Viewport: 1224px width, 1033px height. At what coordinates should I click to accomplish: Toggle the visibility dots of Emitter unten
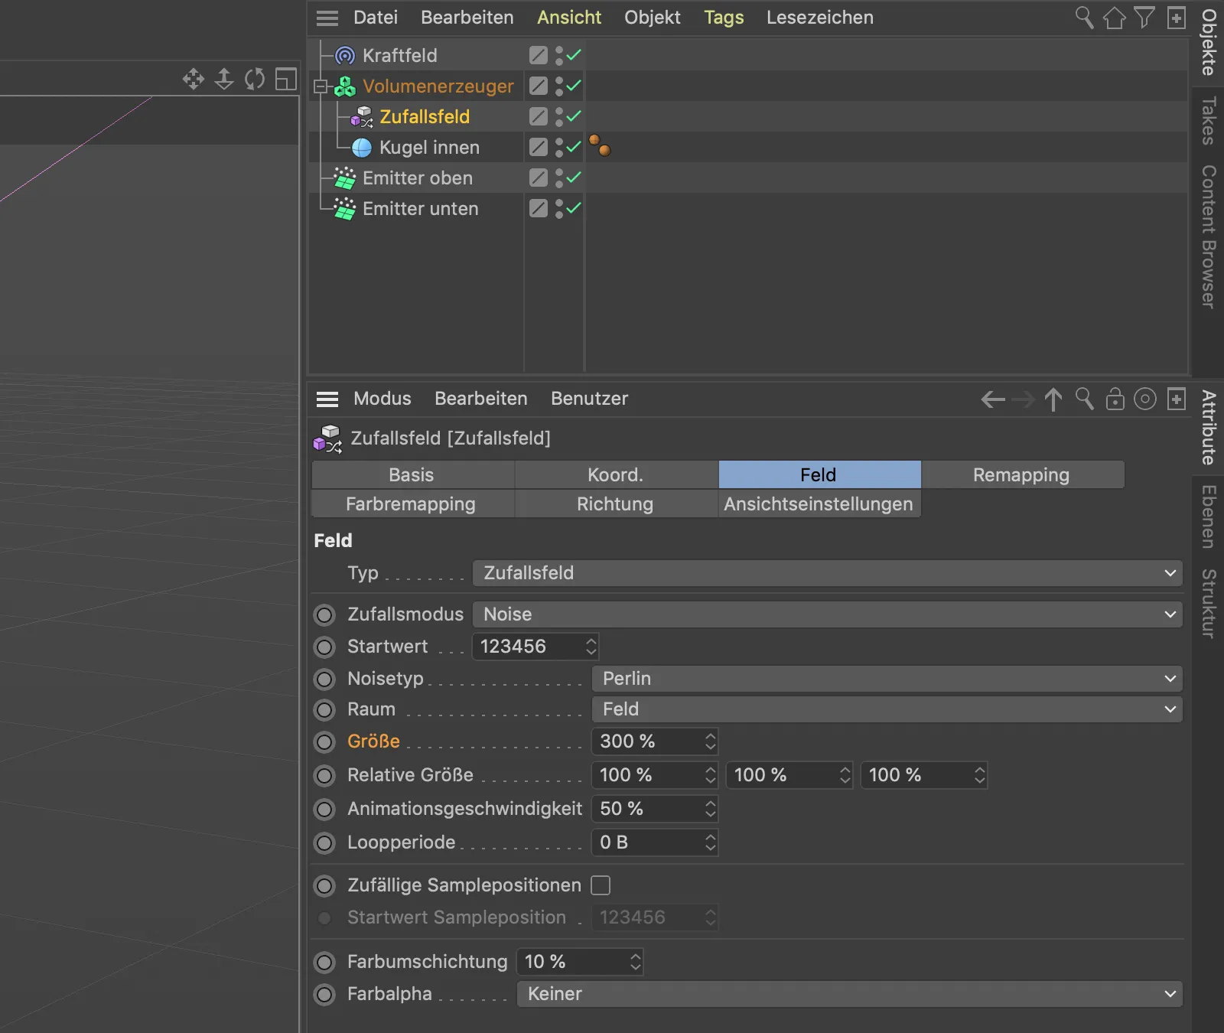pos(559,209)
